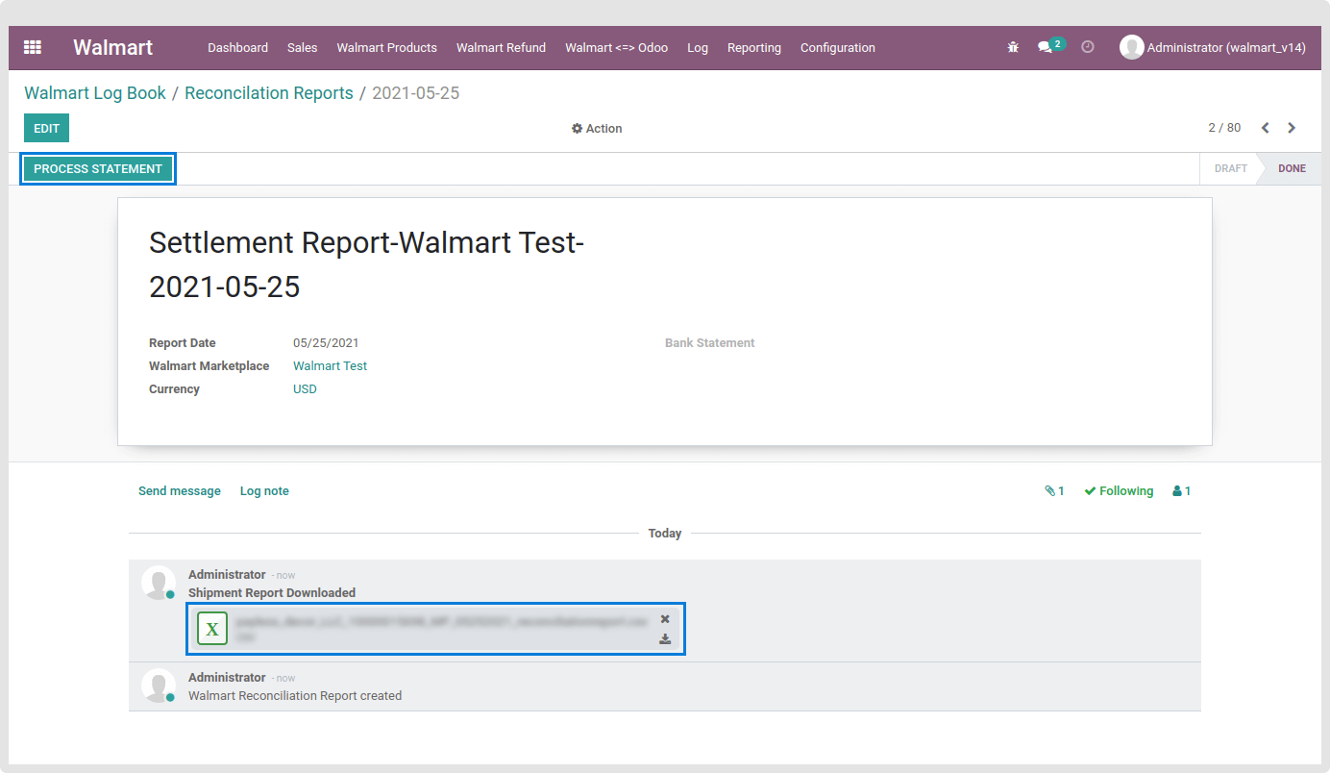Click the PROCESS STATEMENT button
This screenshot has width=1330, height=773.
pyautogui.click(x=98, y=169)
